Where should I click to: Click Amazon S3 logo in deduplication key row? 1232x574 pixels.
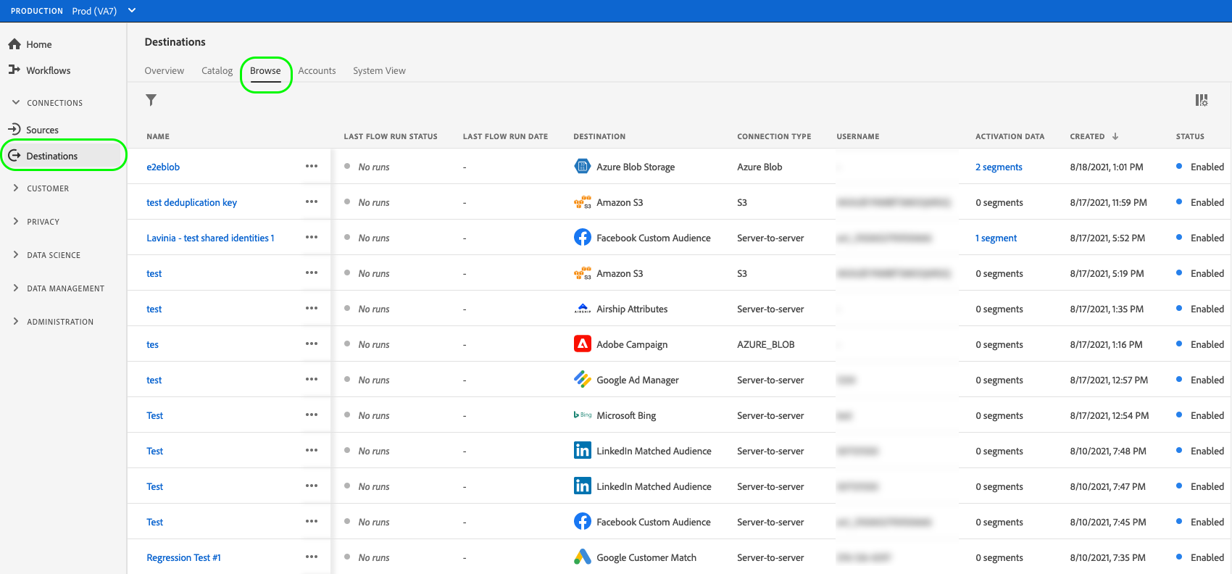(583, 202)
